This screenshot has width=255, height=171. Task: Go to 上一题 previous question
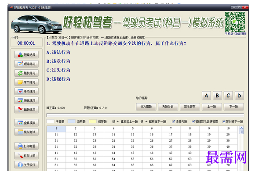tap(212, 107)
